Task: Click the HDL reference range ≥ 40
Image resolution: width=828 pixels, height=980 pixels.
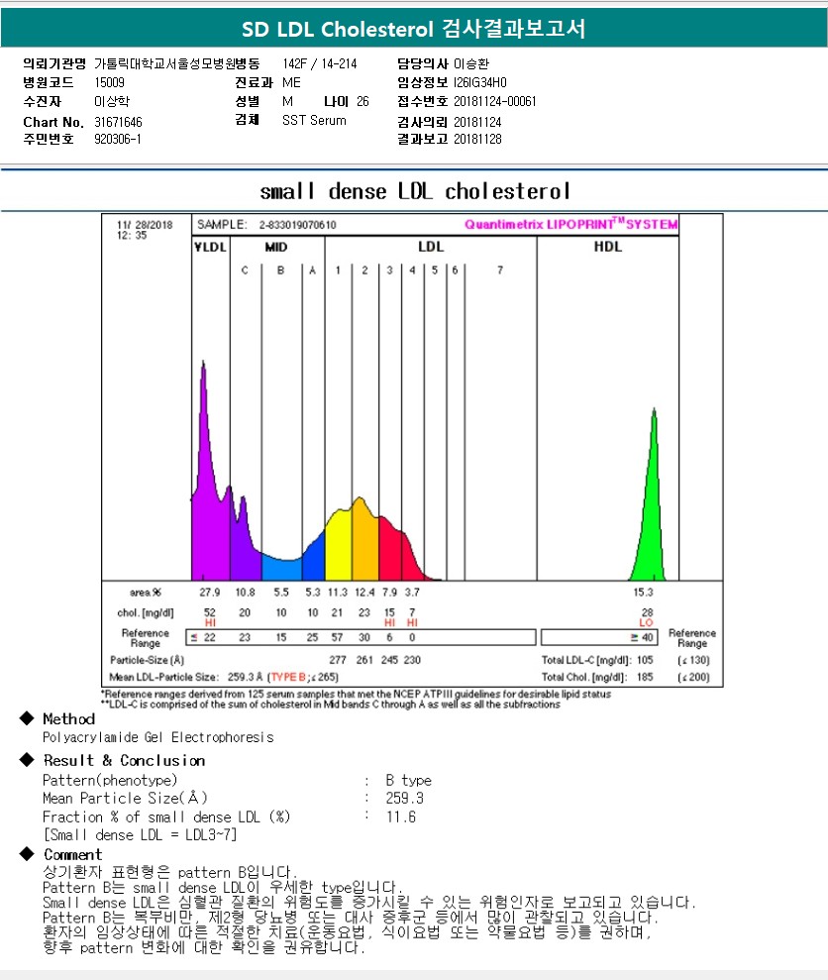Action: tap(642, 637)
